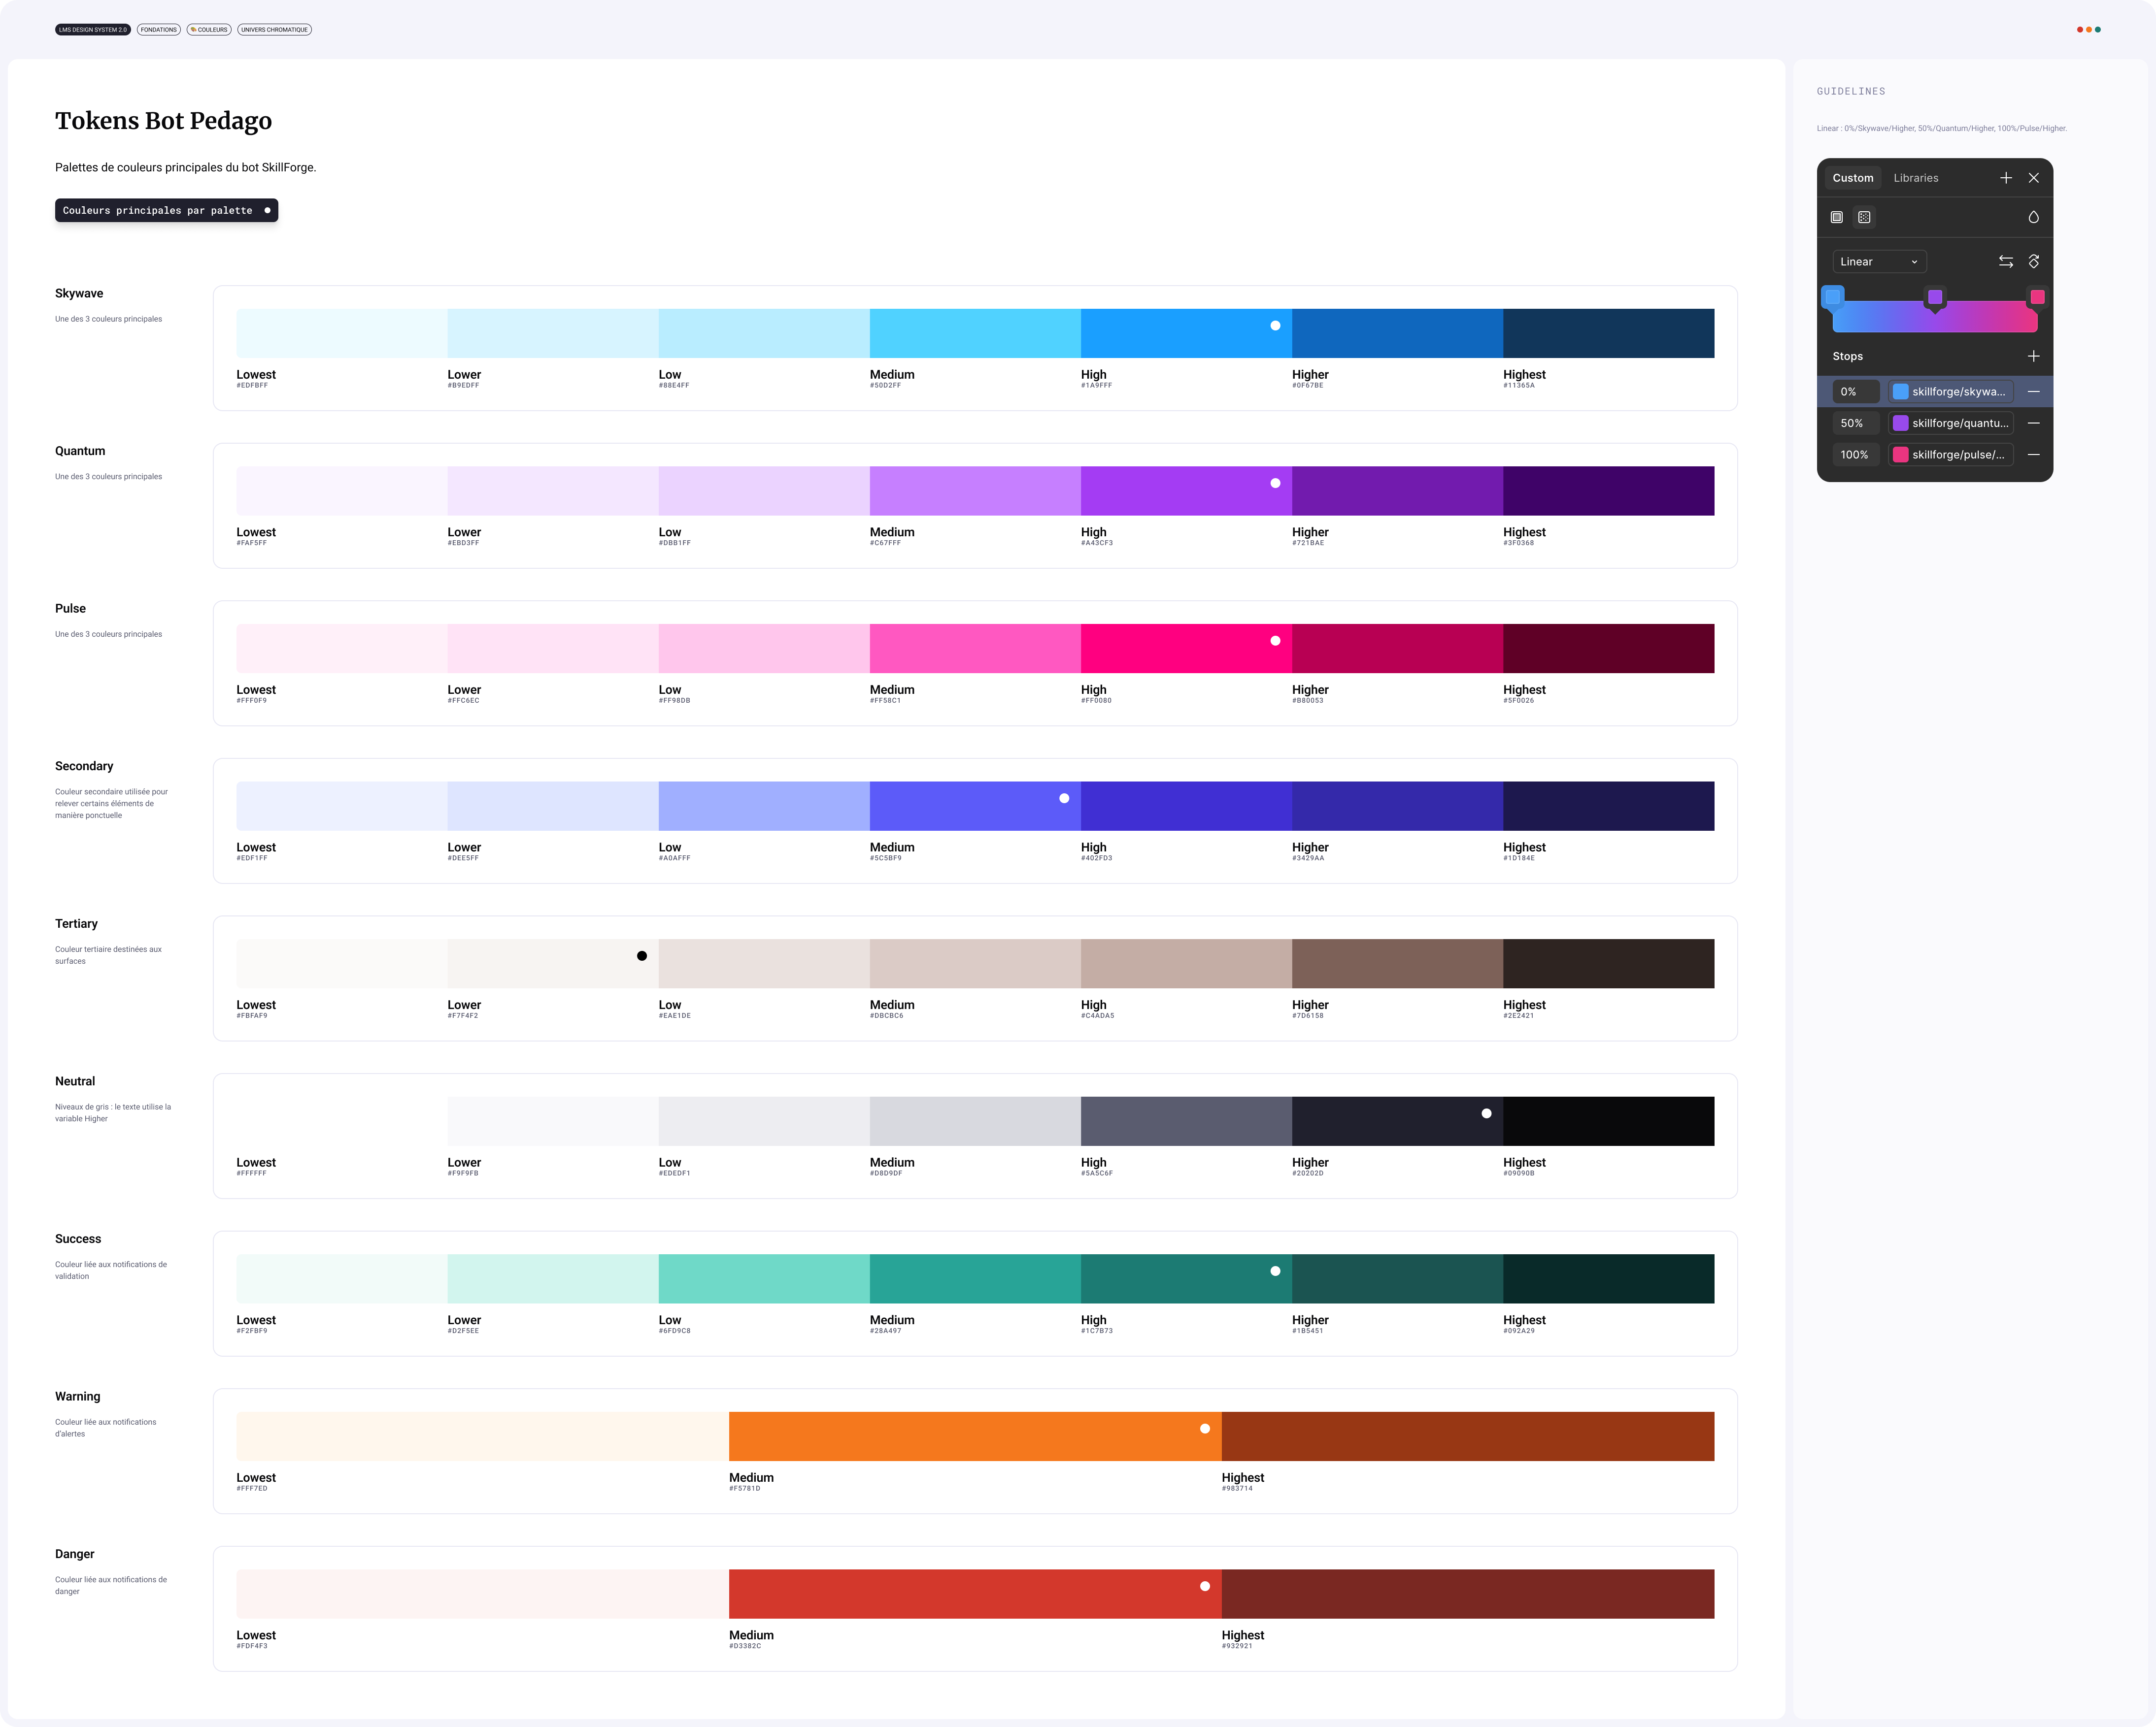Select the skillforge/skywave swatch in the 0% row
The height and width of the screenshot is (1727, 2156).
click(1901, 392)
